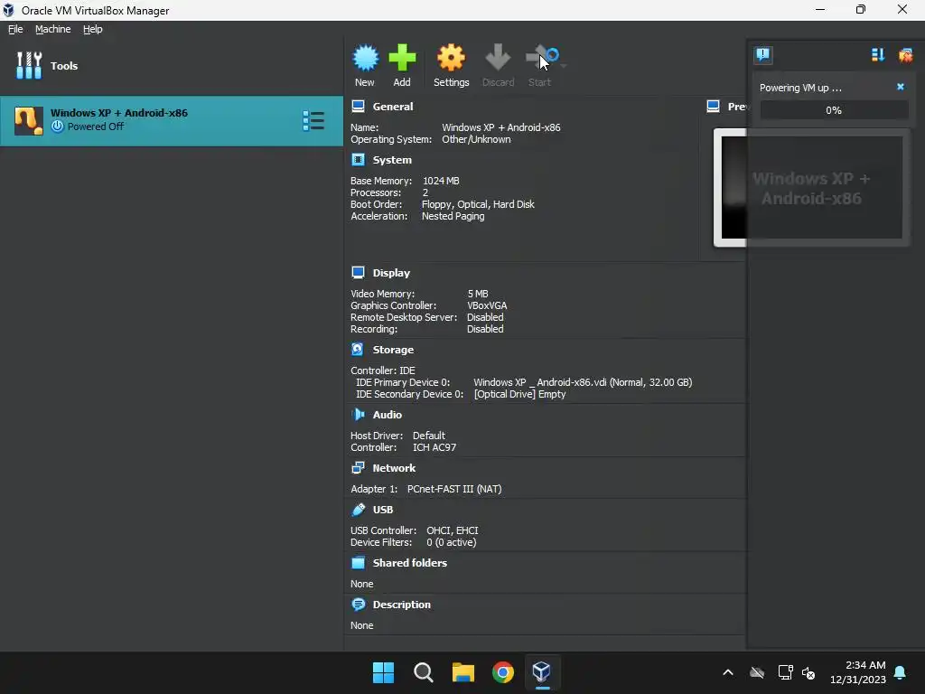Screen dimensions: 925x694
Task: Click the Network section icon
Action: pos(358,467)
